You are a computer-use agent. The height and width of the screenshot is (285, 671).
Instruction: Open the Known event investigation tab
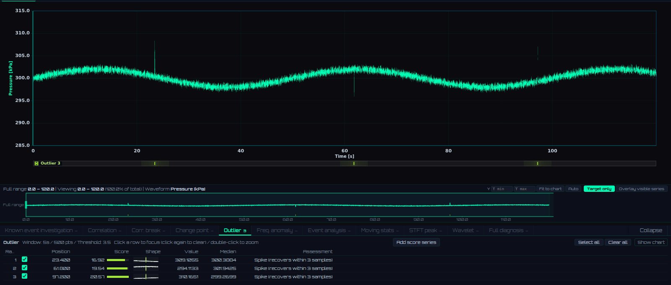pyautogui.click(x=41, y=230)
